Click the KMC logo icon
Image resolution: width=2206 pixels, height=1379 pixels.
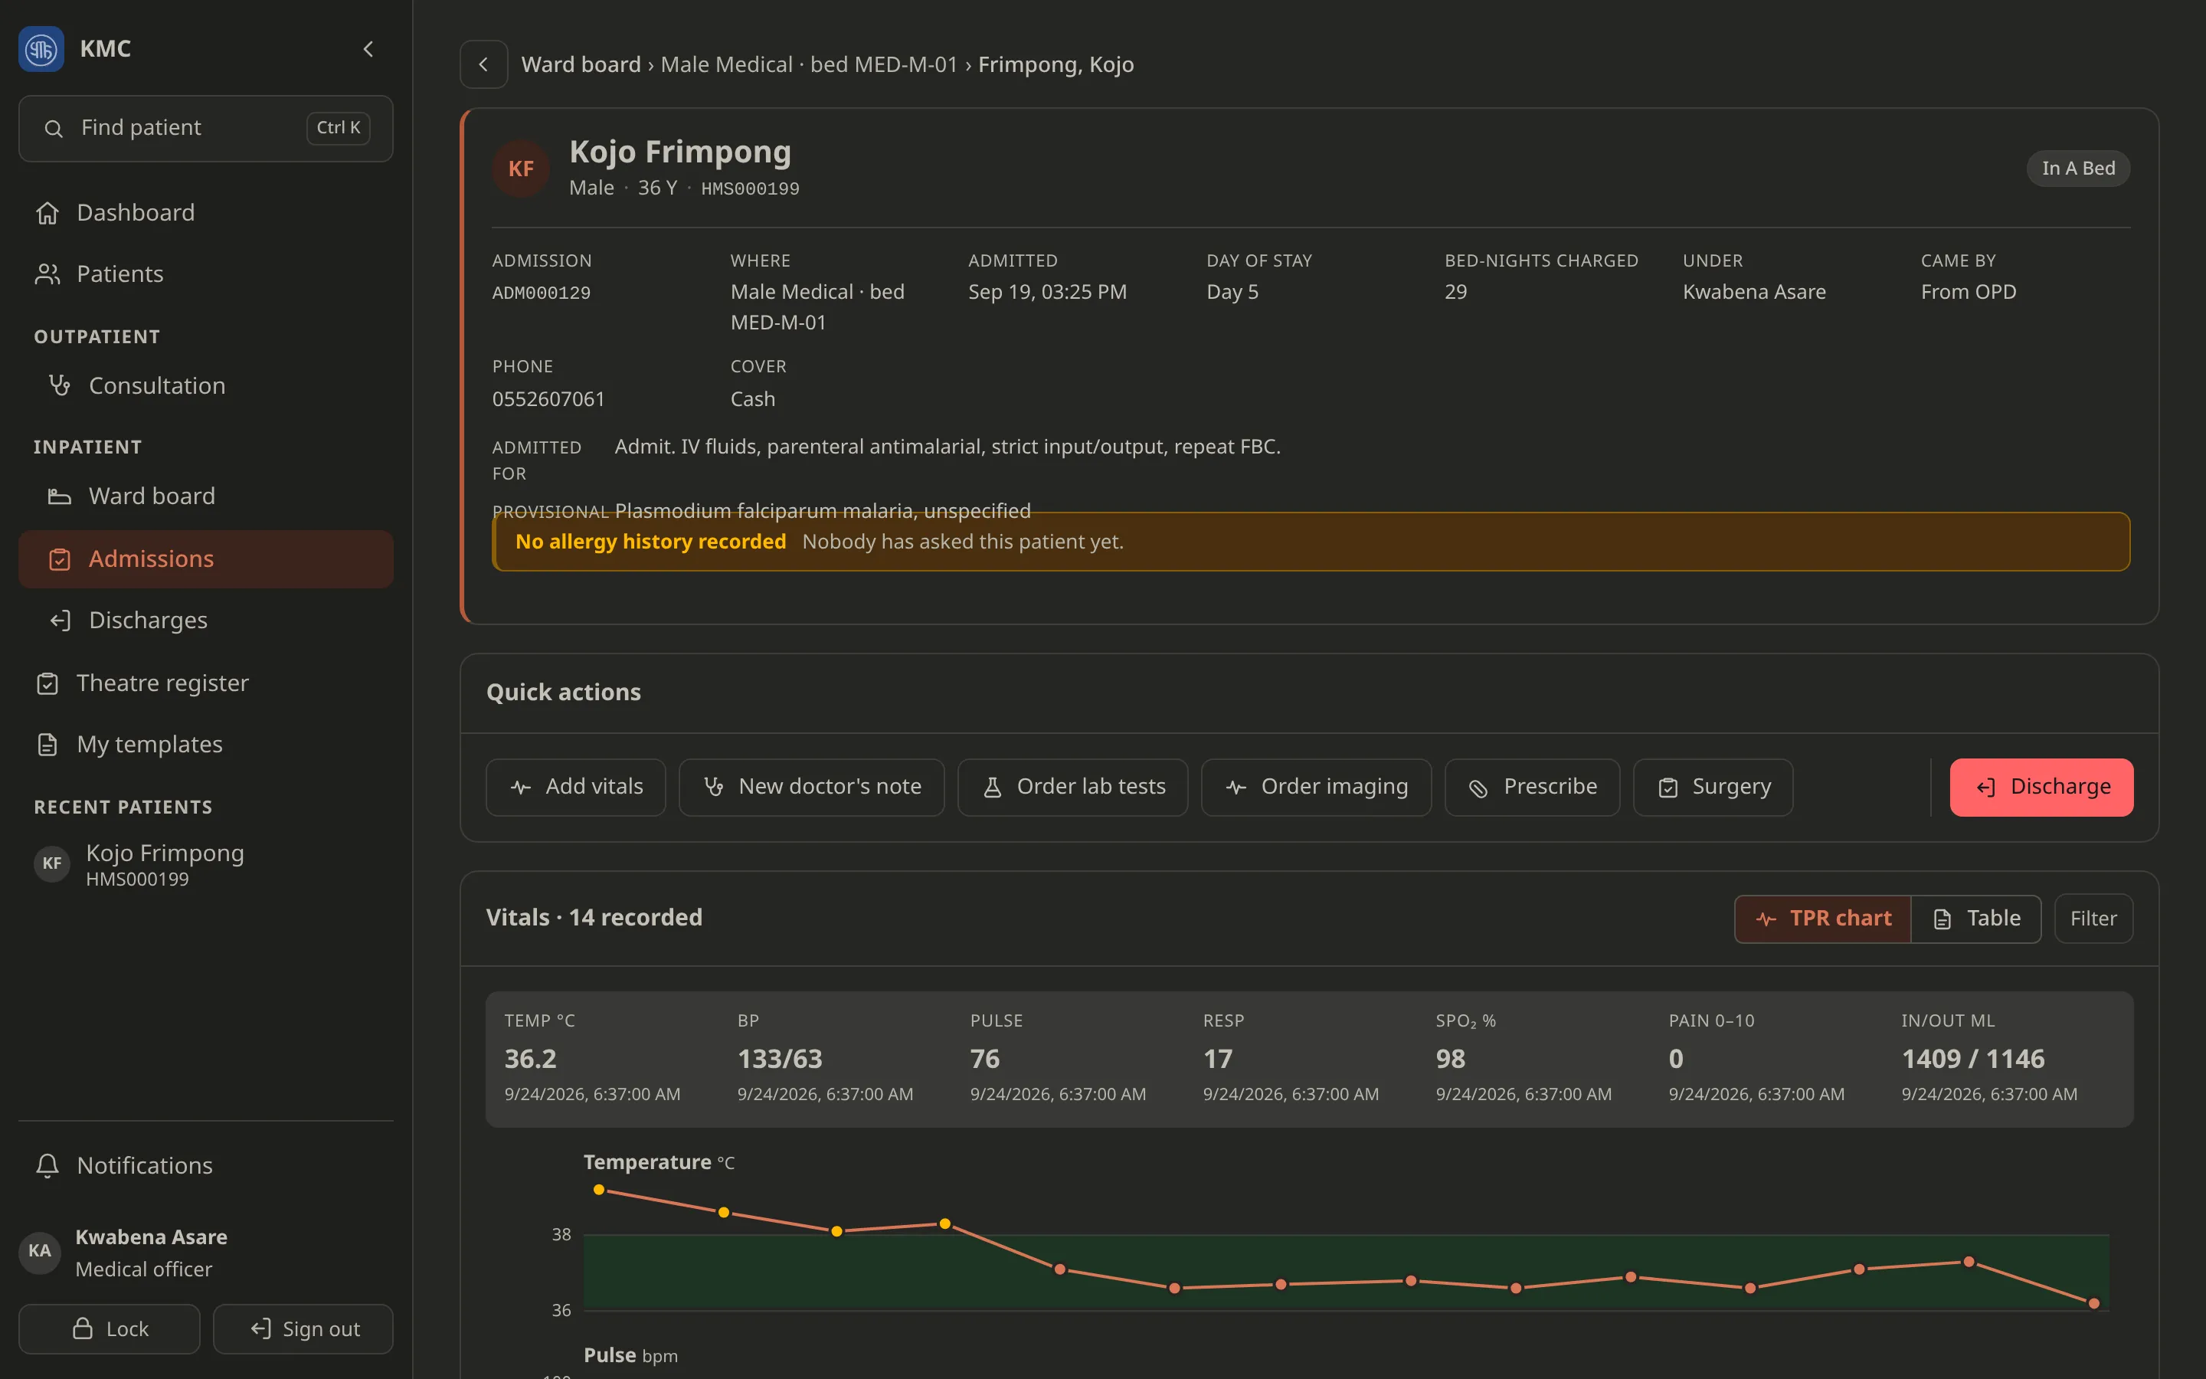coord(41,49)
